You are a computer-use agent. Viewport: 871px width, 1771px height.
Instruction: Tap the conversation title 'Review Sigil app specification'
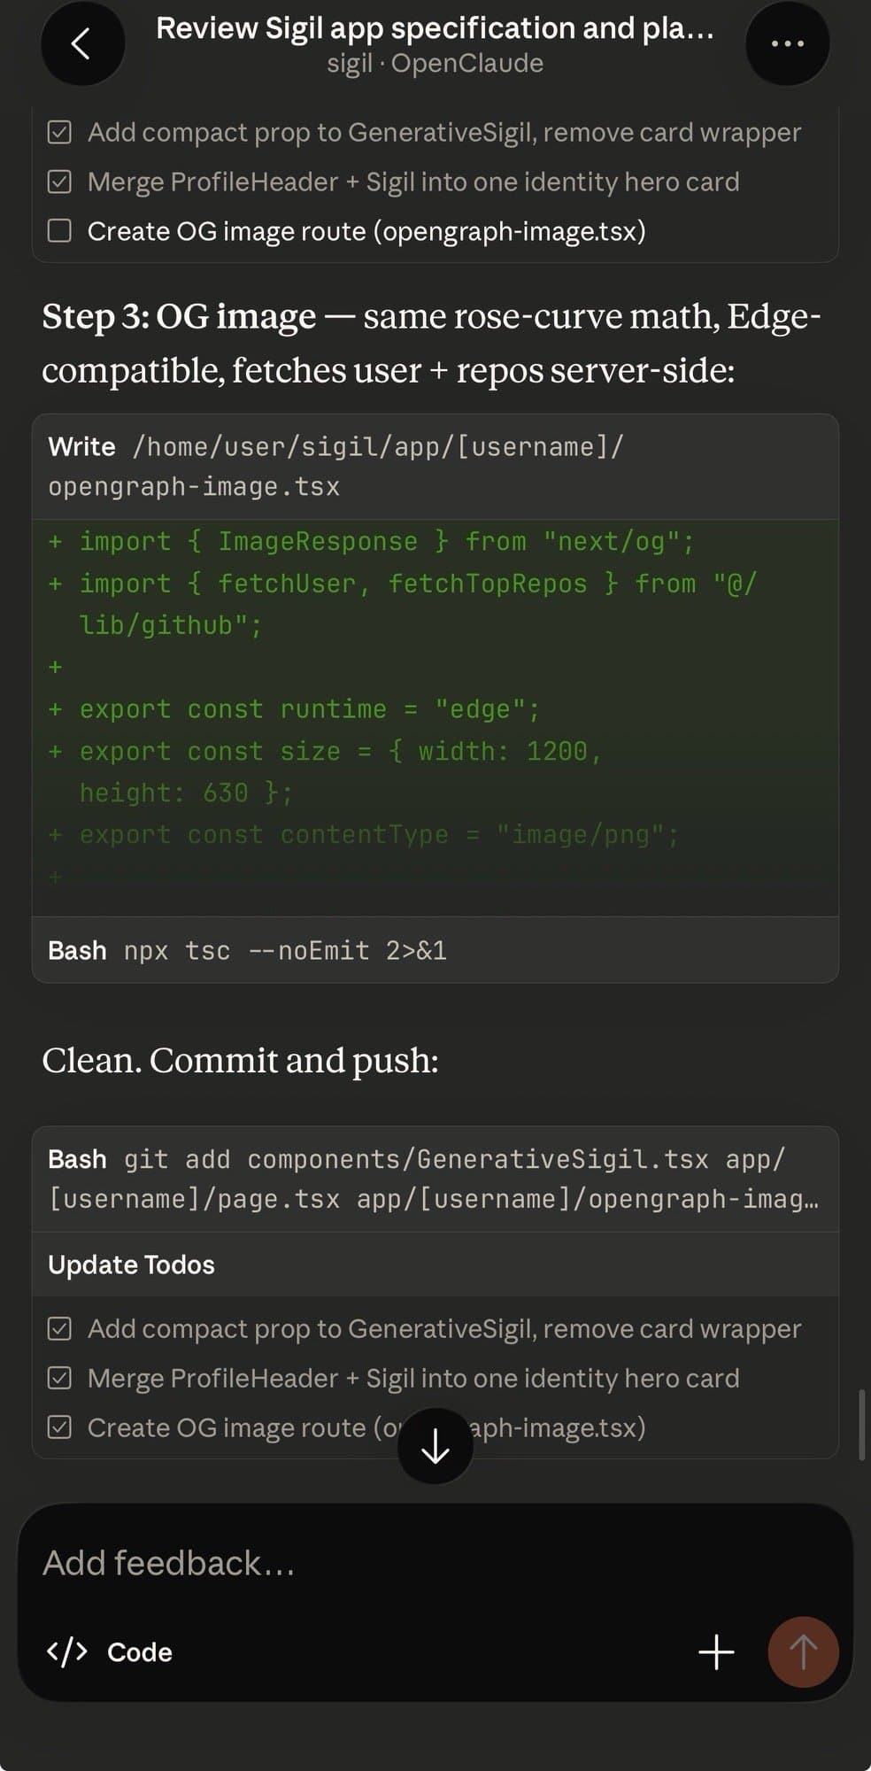(434, 28)
